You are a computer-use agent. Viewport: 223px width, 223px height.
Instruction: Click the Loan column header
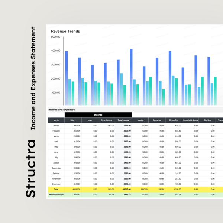click(x=90, y=120)
